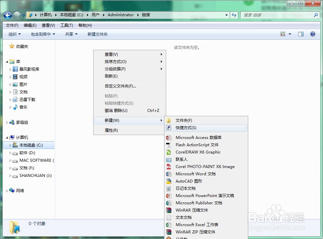The image size is (323, 239).
Task: Click the 包含到库中 toolbar button
Action: point(43,34)
